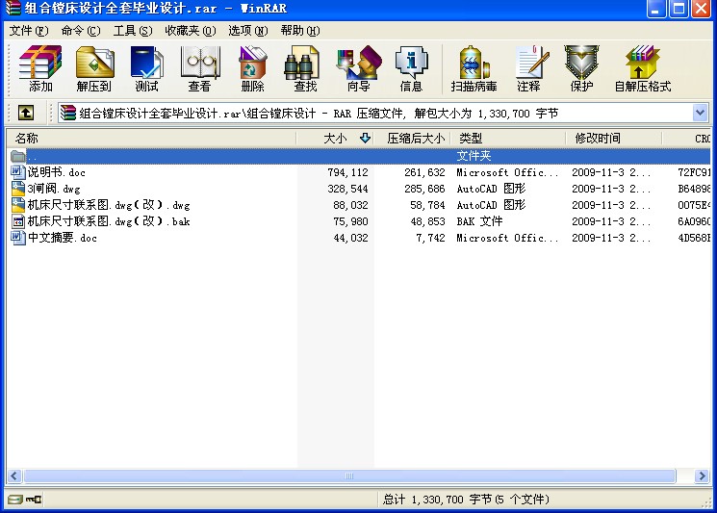The width and height of the screenshot is (717, 513).
Task: Click the drive icon in status bar
Action: pyautogui.click(x=14, y=500)
